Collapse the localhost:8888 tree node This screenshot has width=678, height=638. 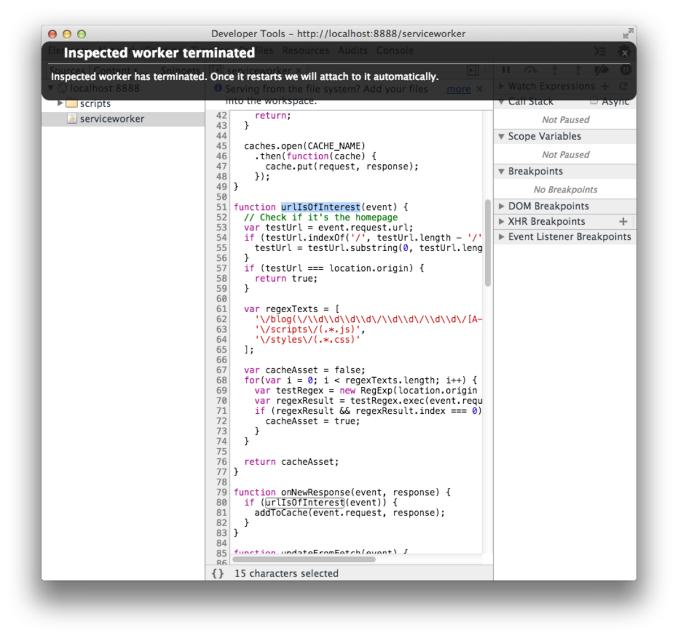51,88
